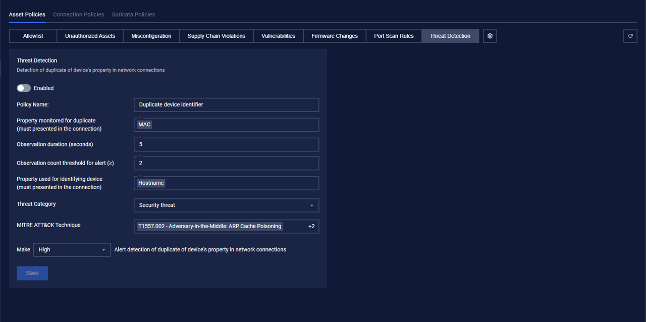Image resolution: width=646 pixels, height=322 pixels.
Task: Open the Threat Category dropdown
Action: (226, 205)
